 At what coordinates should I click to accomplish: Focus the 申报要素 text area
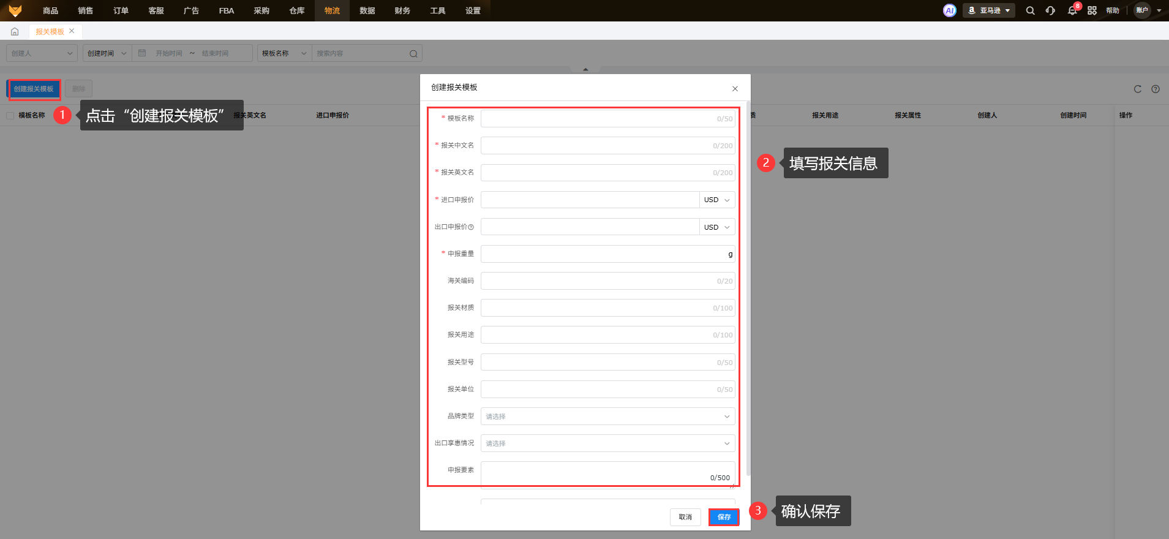pos(607,475)
